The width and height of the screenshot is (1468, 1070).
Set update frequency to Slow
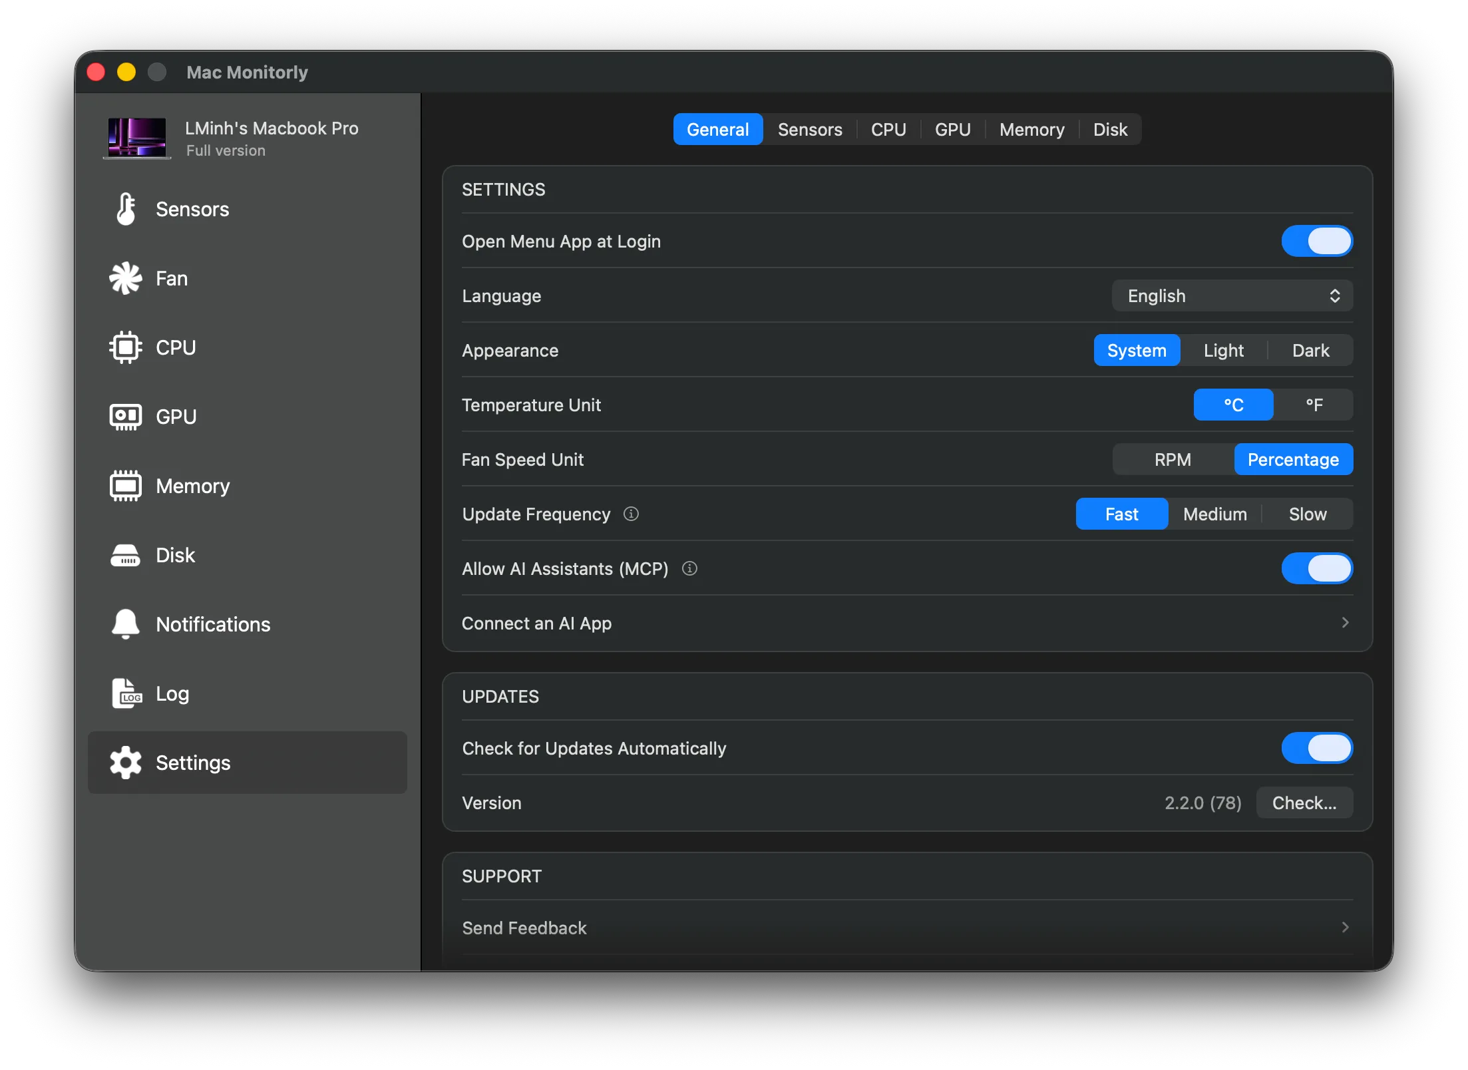[1307, 514]
